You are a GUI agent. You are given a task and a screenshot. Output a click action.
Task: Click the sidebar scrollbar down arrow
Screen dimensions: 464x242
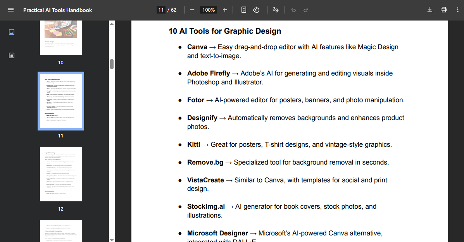pos(112,240)
